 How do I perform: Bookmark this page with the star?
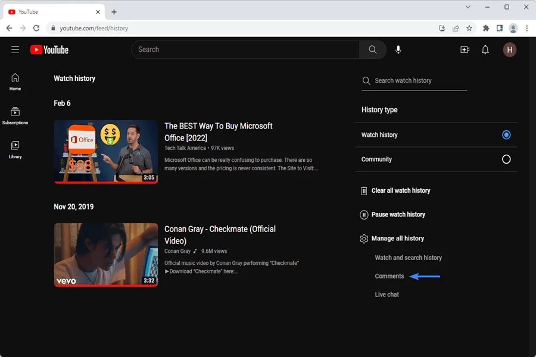pos(469,29)
